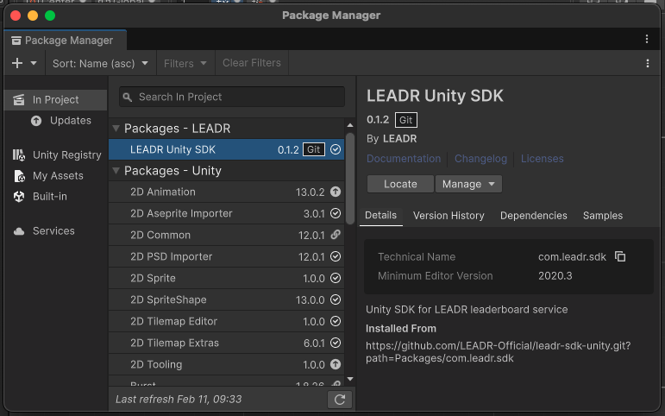Click installed checkmark on 2D Aseprite Importer
Screen dimensions: 665x416
(x=336, y=213)
